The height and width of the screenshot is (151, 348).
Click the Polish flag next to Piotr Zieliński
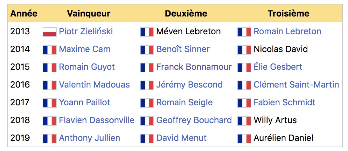(x=50, y=32)
